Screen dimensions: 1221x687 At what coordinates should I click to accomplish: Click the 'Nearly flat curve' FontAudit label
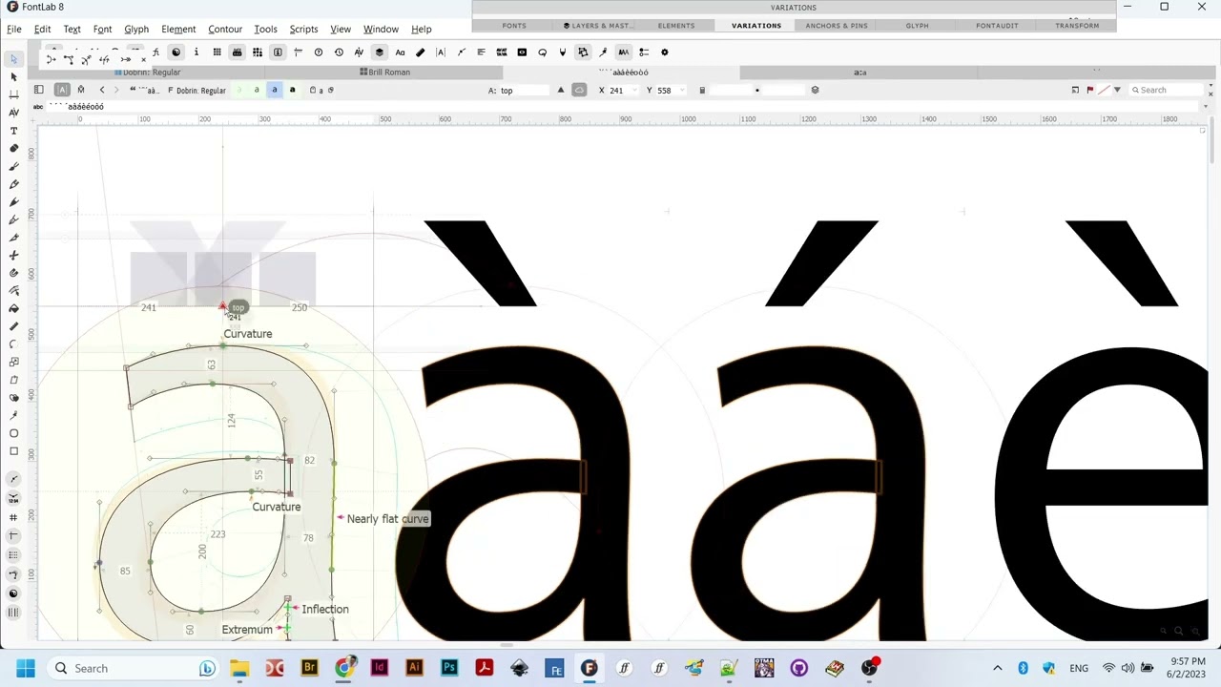pos(387,519)
